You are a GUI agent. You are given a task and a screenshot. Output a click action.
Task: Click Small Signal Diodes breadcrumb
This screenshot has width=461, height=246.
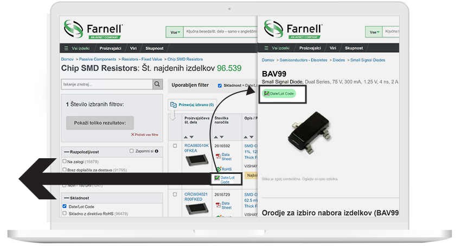(x=368, y=60)
